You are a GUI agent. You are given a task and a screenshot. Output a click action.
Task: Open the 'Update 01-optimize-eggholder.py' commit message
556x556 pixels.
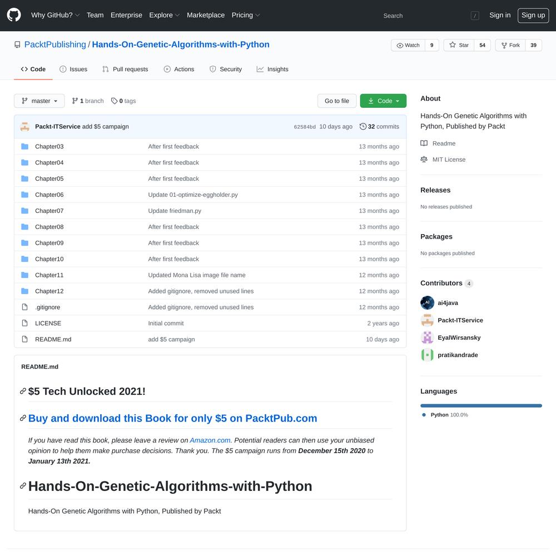pyautogui.click(x=193, y=195)
